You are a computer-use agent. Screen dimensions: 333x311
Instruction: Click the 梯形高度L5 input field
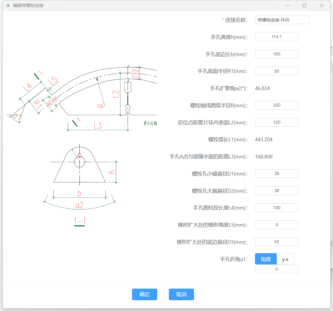pos(276,225)
